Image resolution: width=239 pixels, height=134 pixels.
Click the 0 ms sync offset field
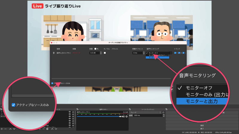(137, 53)
